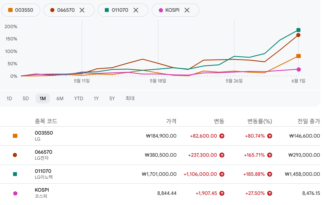The height and width of the screenshot is (205, 324).
Task: Show the 최대 (max) range
Action: [130, 99]
